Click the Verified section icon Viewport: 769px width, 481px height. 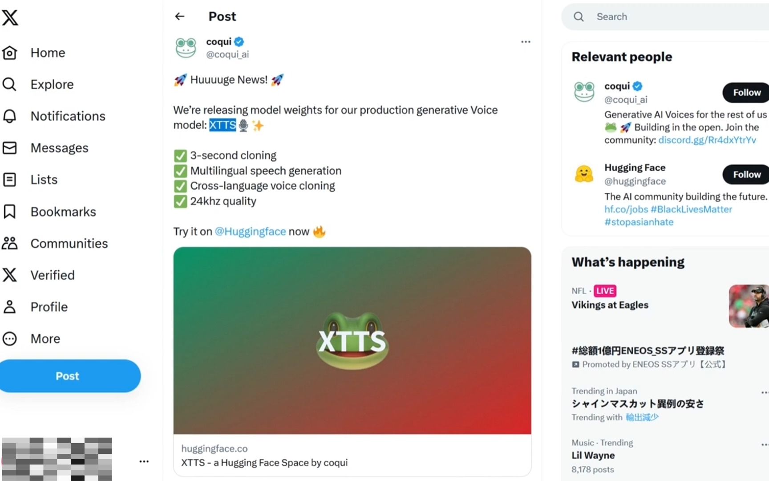tap(10, 275)
